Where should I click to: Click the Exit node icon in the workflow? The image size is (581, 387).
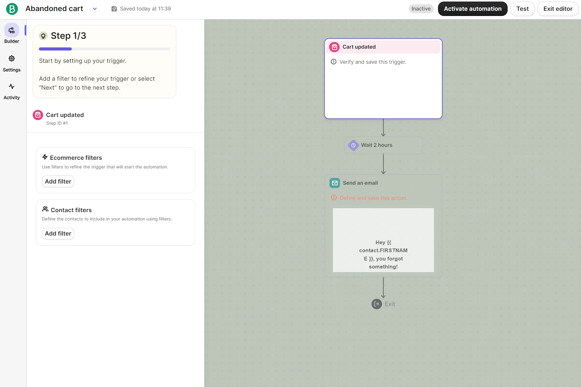377,304
